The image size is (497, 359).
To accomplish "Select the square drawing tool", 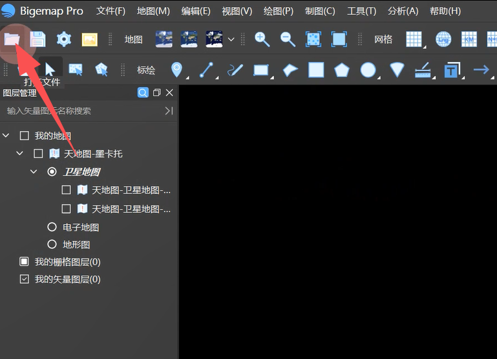I will pyautogui.click(x=316, y=70).
